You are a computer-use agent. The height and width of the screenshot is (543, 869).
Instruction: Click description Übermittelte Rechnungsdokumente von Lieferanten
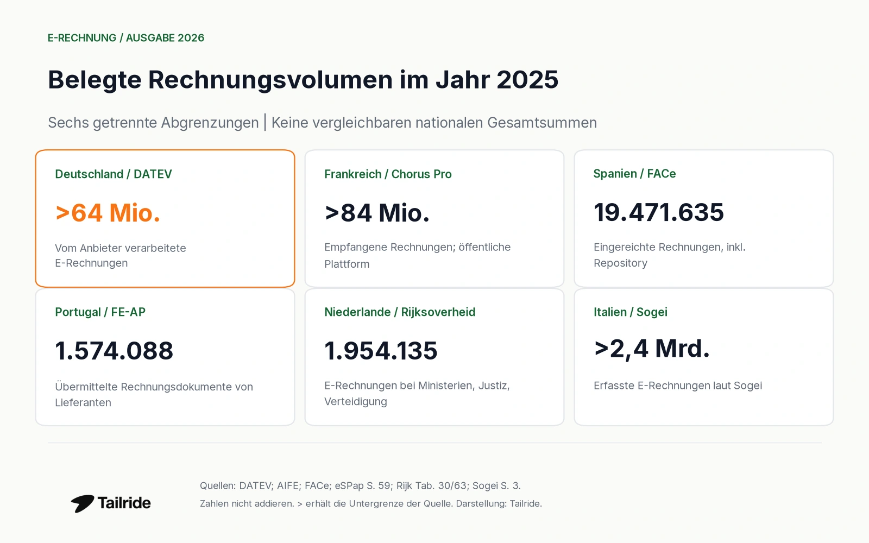(154, 395)
